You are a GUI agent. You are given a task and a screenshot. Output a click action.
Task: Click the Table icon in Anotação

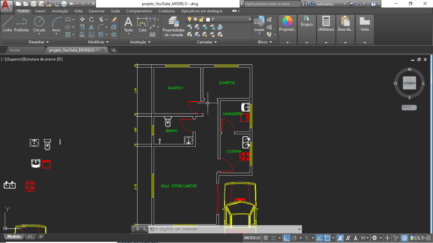point(152,34)
